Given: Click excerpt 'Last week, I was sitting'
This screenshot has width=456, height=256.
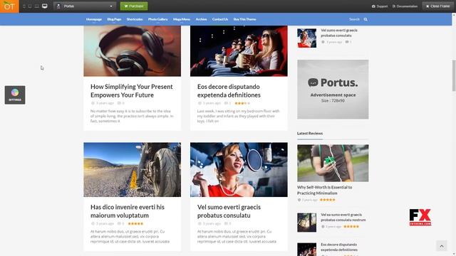Looking at the screenshot, I should point(238,116).
